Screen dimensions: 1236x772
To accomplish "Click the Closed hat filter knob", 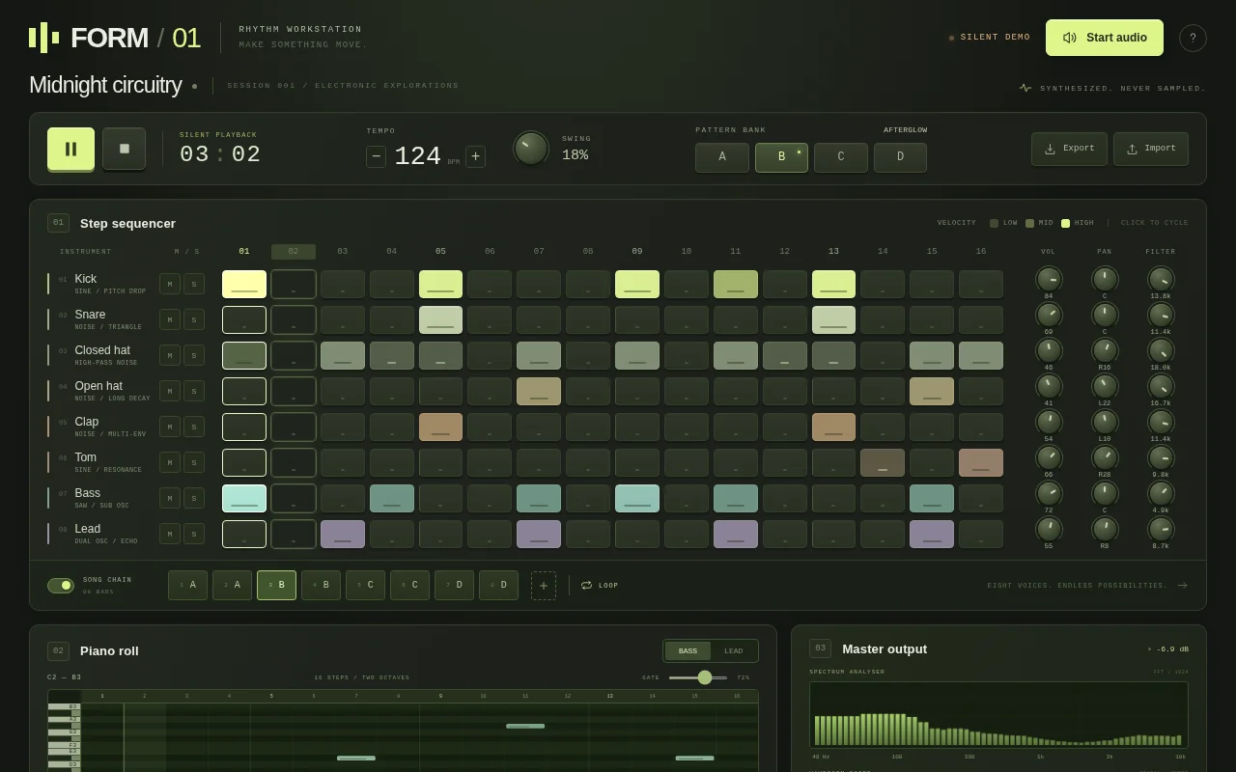I will tap(1161, 350).
